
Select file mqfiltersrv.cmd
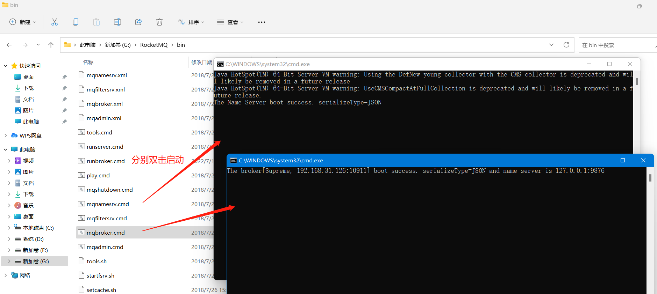pyautogui.click(x=107, y=218)
